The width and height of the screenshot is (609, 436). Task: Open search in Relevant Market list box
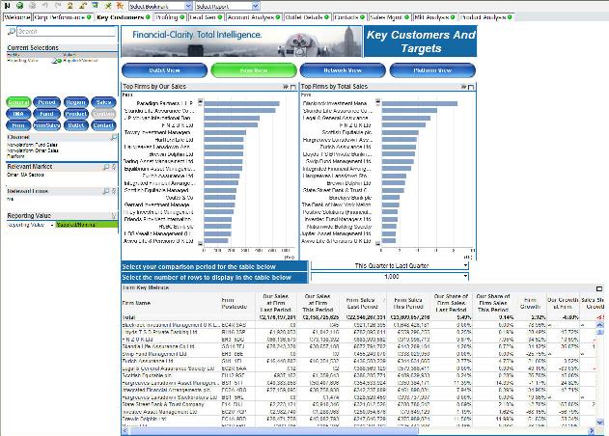click(106, 167)
